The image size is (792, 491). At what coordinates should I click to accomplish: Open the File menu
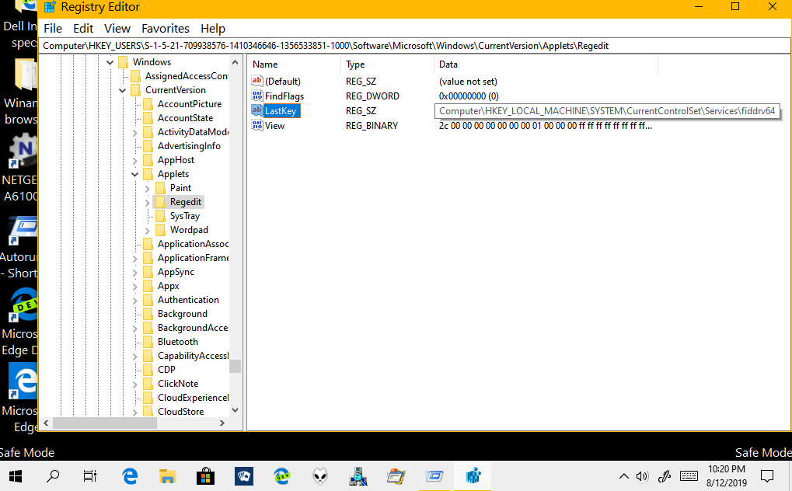(x=53, y=29)
